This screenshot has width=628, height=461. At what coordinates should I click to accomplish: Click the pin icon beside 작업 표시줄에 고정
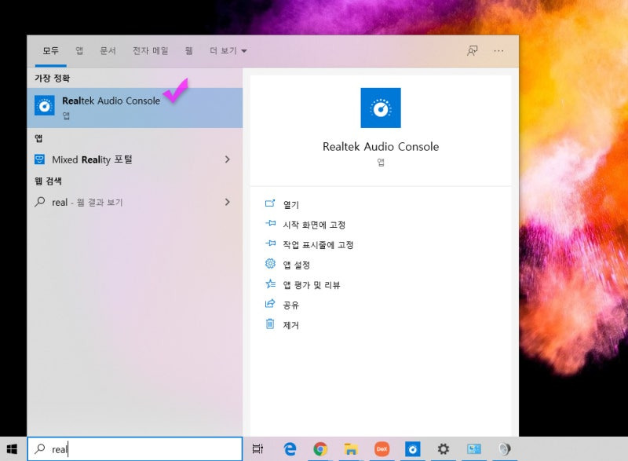pos(270,243)
